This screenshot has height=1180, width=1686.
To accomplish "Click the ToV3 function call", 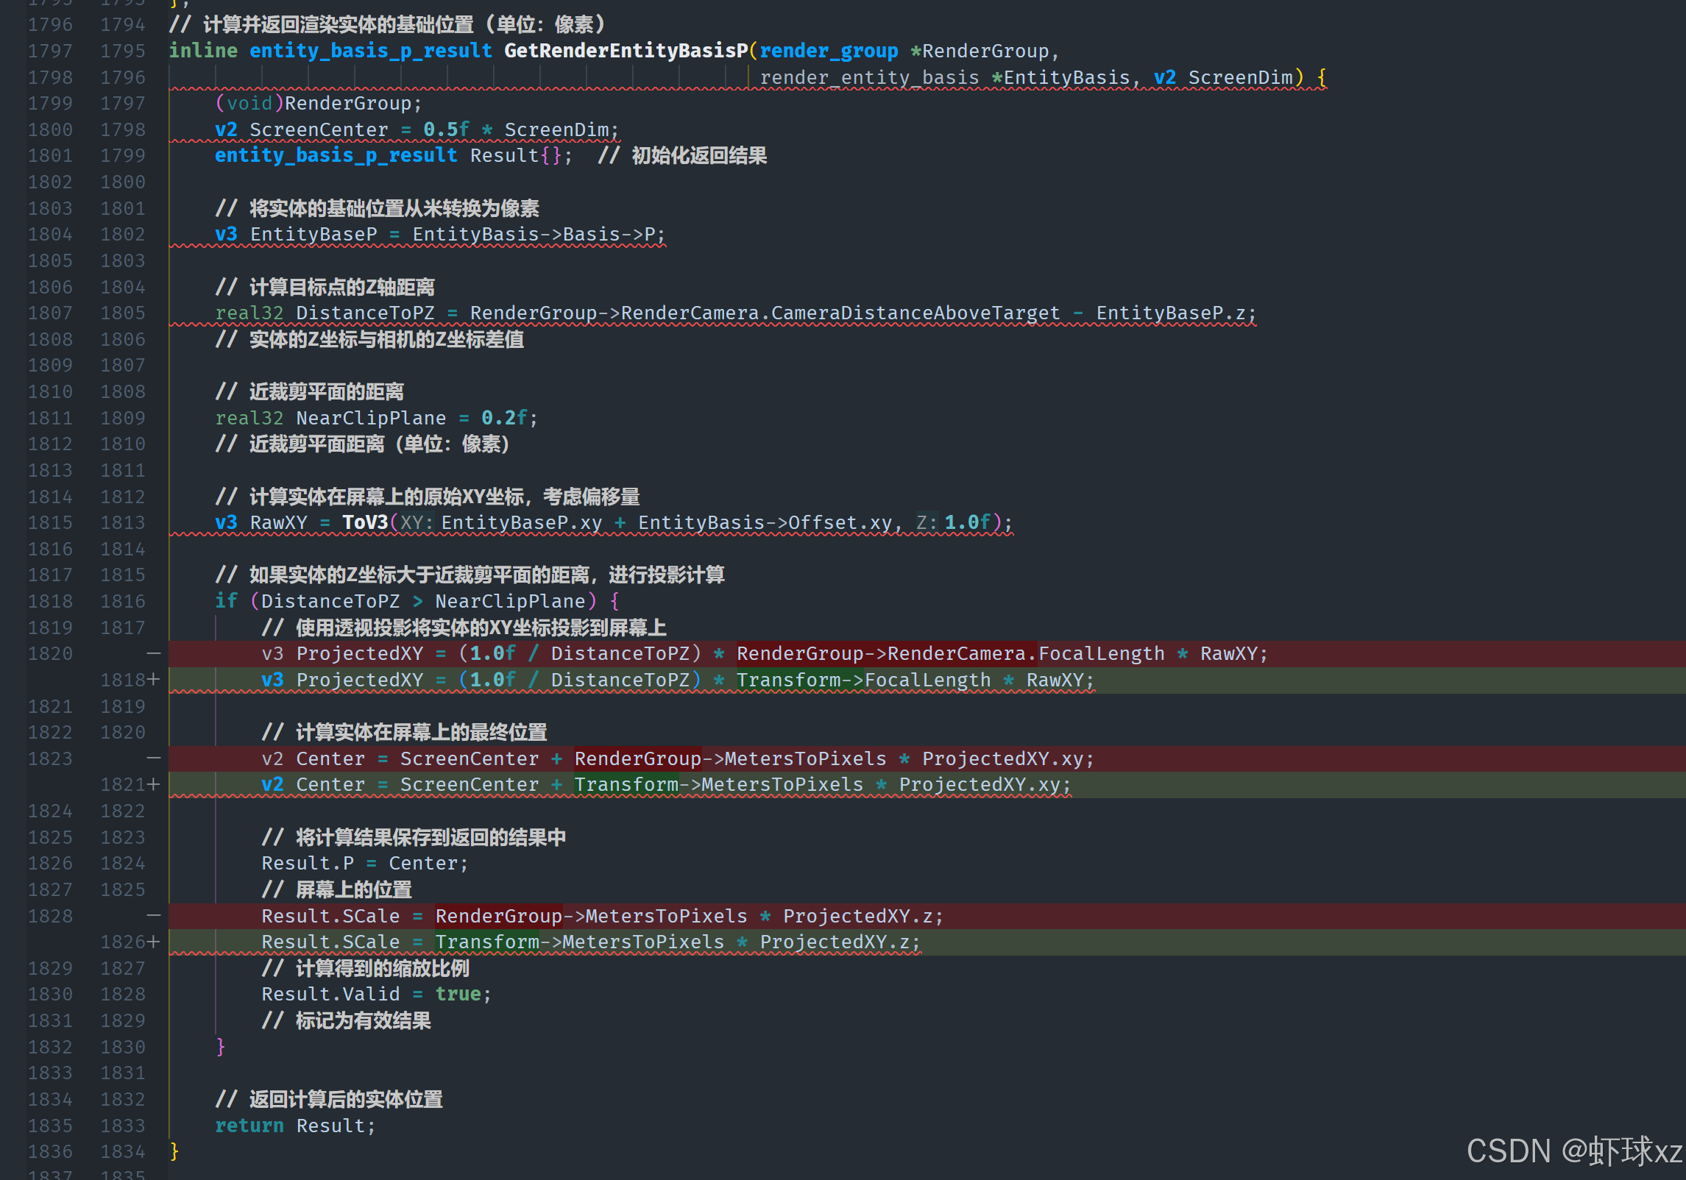I will point(365,523).
